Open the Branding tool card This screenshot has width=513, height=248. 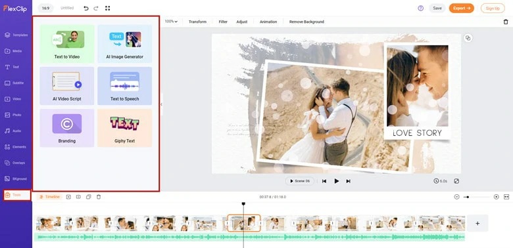67,128
